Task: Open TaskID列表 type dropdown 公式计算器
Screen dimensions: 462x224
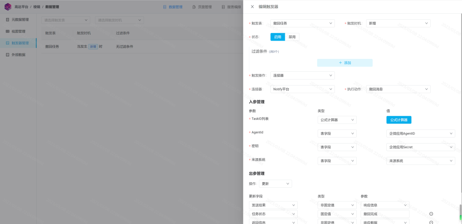Action: [x=337, y=120]
